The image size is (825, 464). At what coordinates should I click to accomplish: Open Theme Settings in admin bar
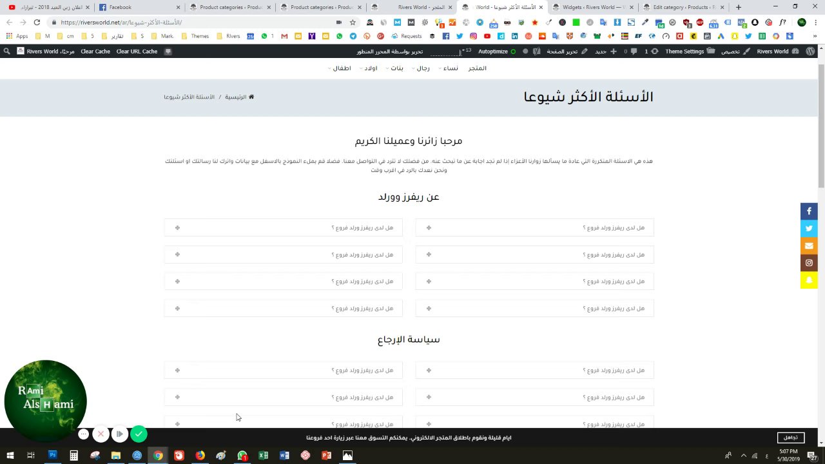[x=690, y=51]
